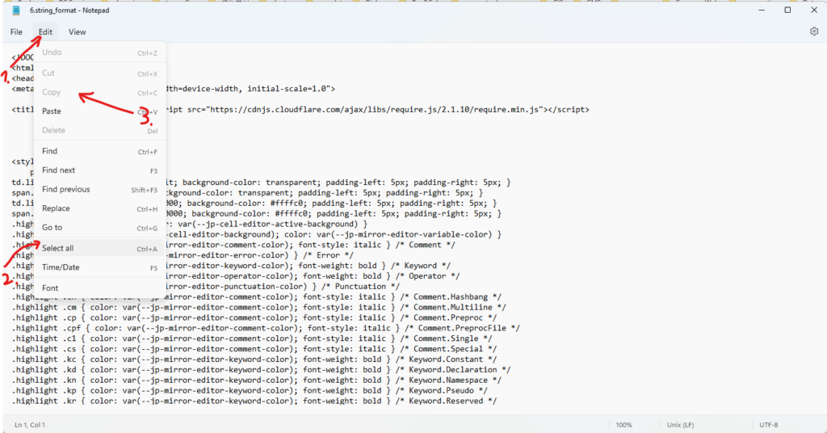Click the line with Comment.Preproc comment
Viewport: 827px width, 433px height.
click(254, 317)
